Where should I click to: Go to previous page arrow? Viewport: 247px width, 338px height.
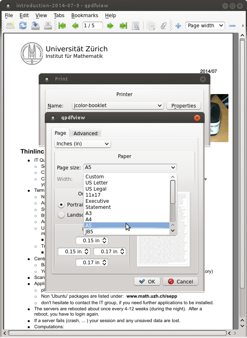point(75,26)
